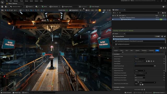Click the browse content icon beside save
The width and height of the screenshot is (167, 94).
coord(6,7)
